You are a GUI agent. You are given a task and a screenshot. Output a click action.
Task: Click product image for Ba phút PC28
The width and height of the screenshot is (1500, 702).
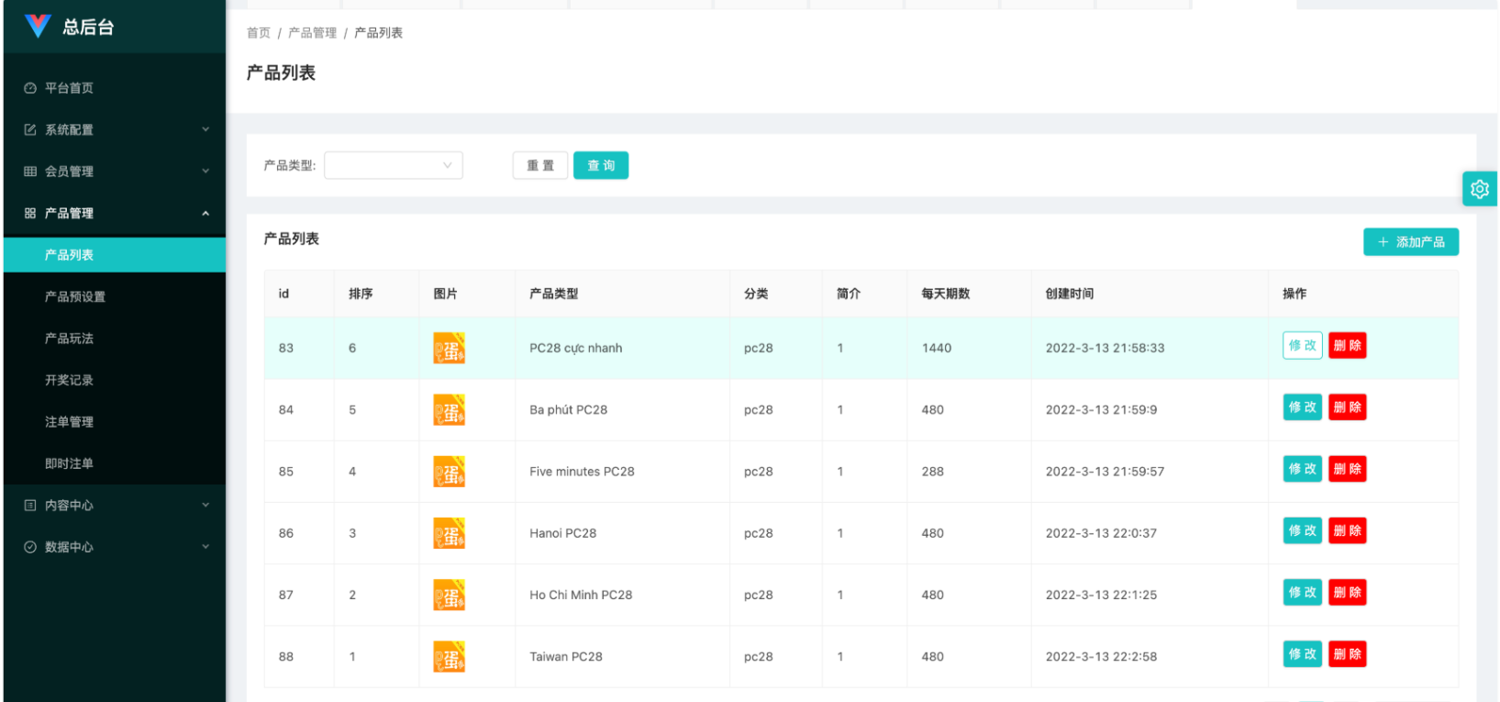click(450, 409)
